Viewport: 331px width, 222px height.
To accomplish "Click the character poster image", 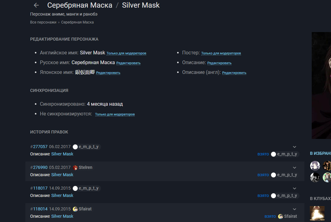I will pyautogui.click(x=321, y=86).
